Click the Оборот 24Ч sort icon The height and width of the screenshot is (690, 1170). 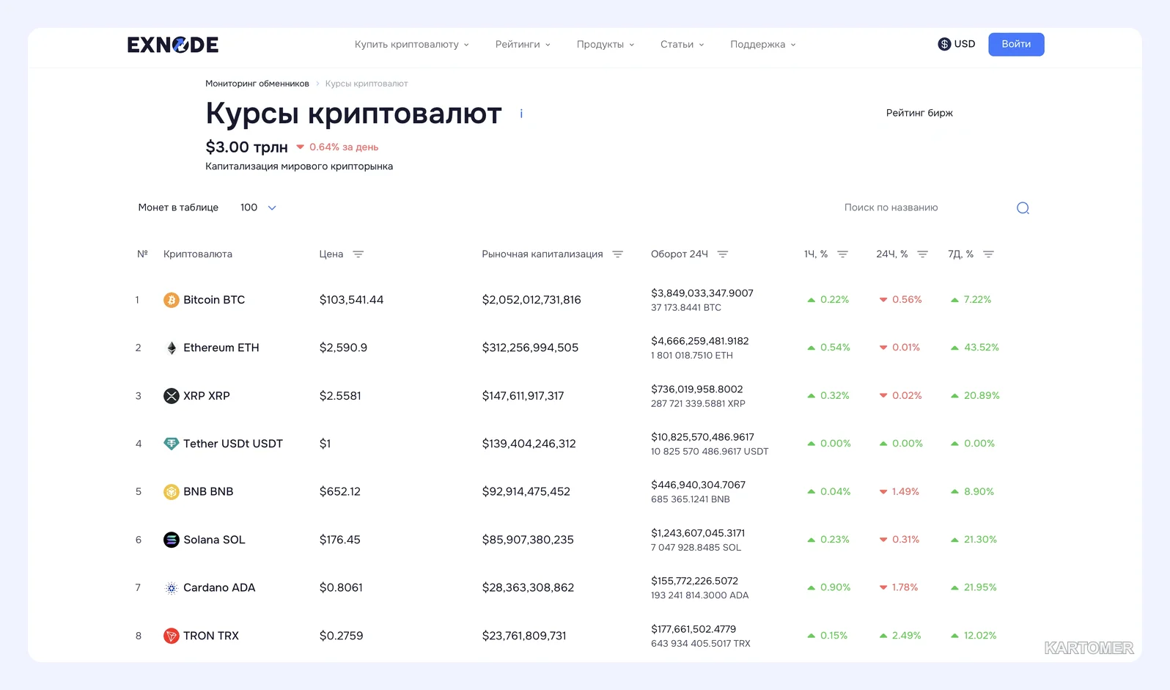pos(722,254)
